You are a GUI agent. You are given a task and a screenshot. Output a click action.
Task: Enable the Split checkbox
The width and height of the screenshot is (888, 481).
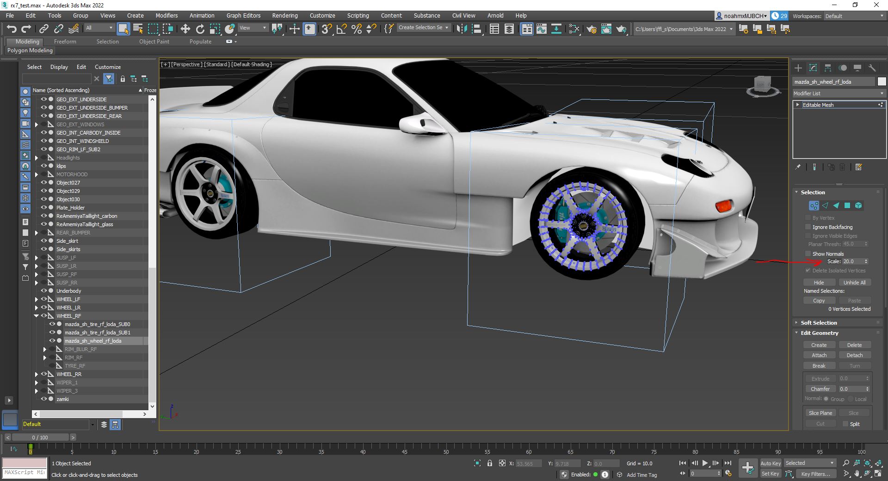845,424
